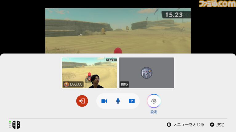
Task: Click the けんけん avatar icon
Action: 66,85
